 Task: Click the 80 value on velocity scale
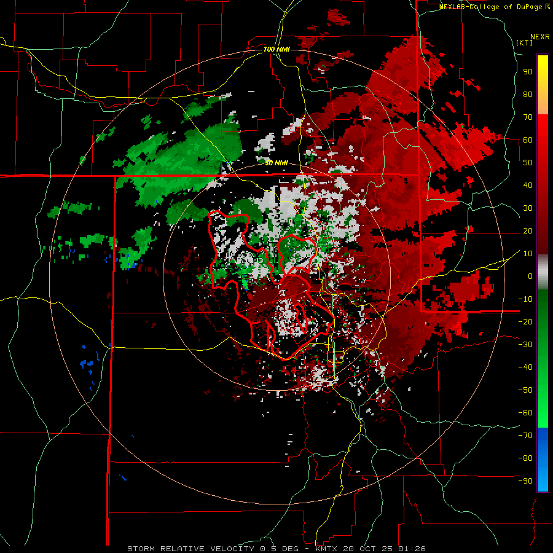pyautogui.click(x=528, y=94)
